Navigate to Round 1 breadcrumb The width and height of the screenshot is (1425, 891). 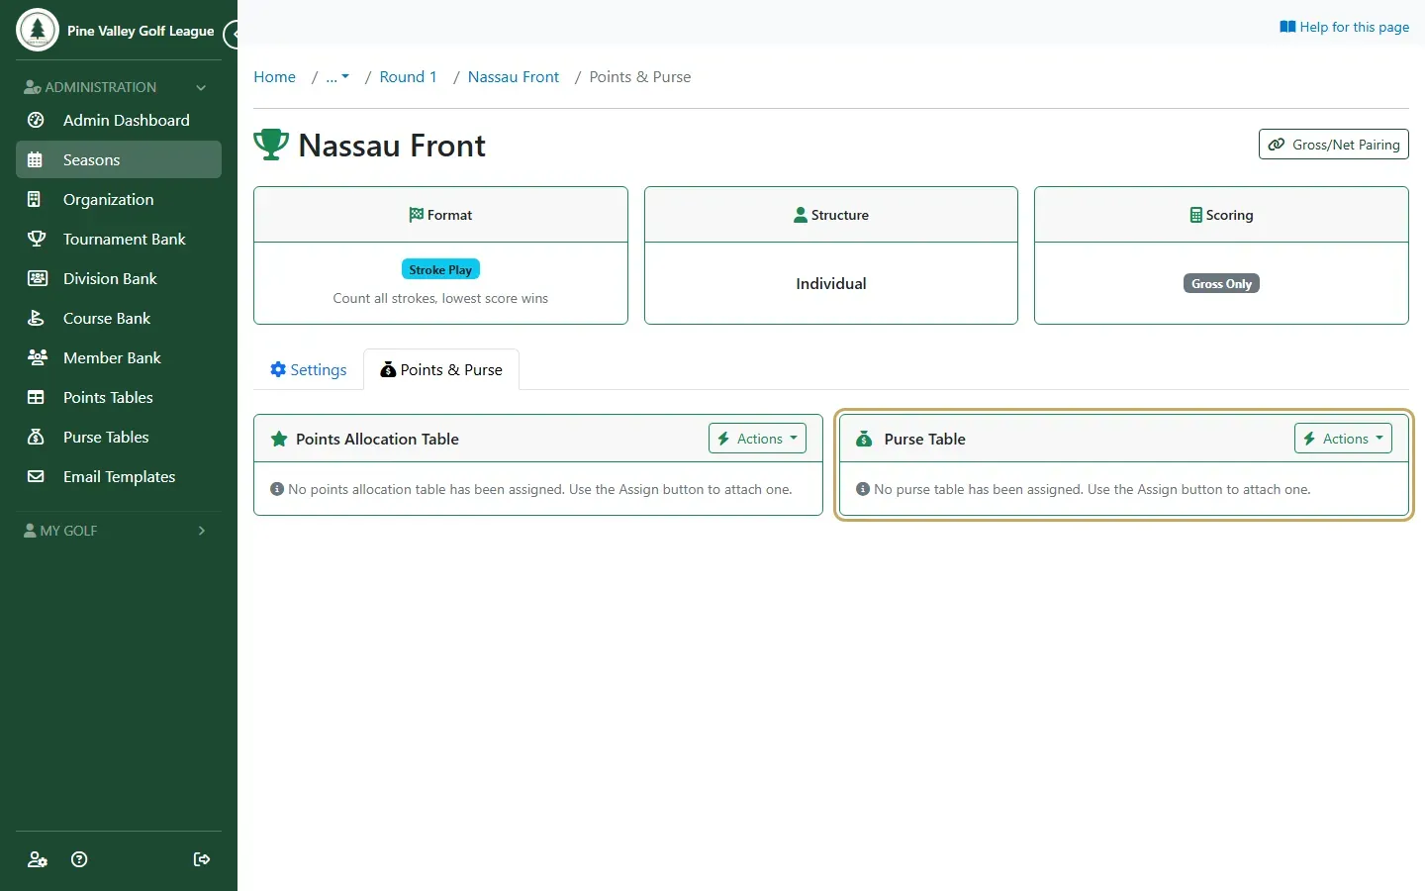[x=408, y=77]
